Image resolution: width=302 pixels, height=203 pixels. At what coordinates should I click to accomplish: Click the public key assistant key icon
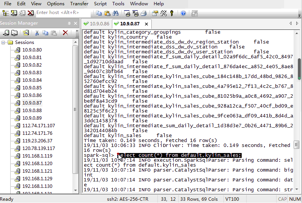click(172, 13)
